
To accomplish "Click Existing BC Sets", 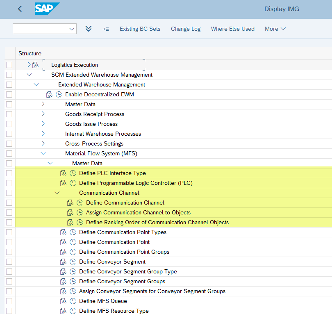I will tap(140, 29).
